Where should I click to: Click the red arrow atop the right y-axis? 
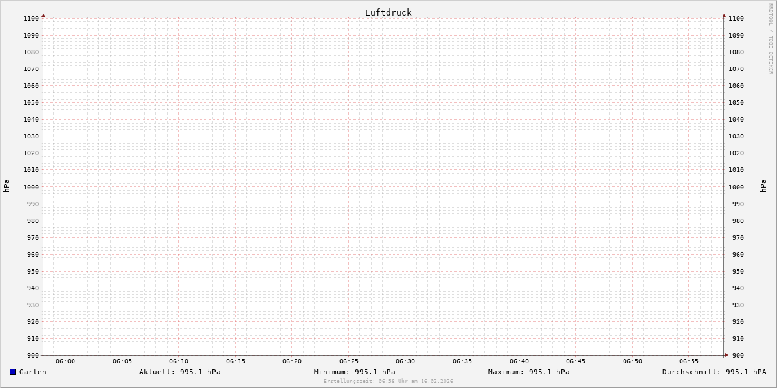click(x=724, y=15)
